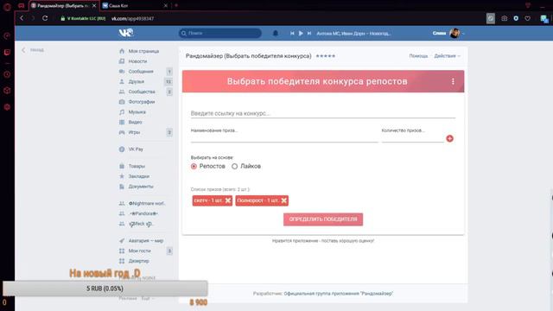Image resolution: width=553 pixels, height=311 pixels.
Task: Open Друзья in the sidebar
Action: click(137, 81)
